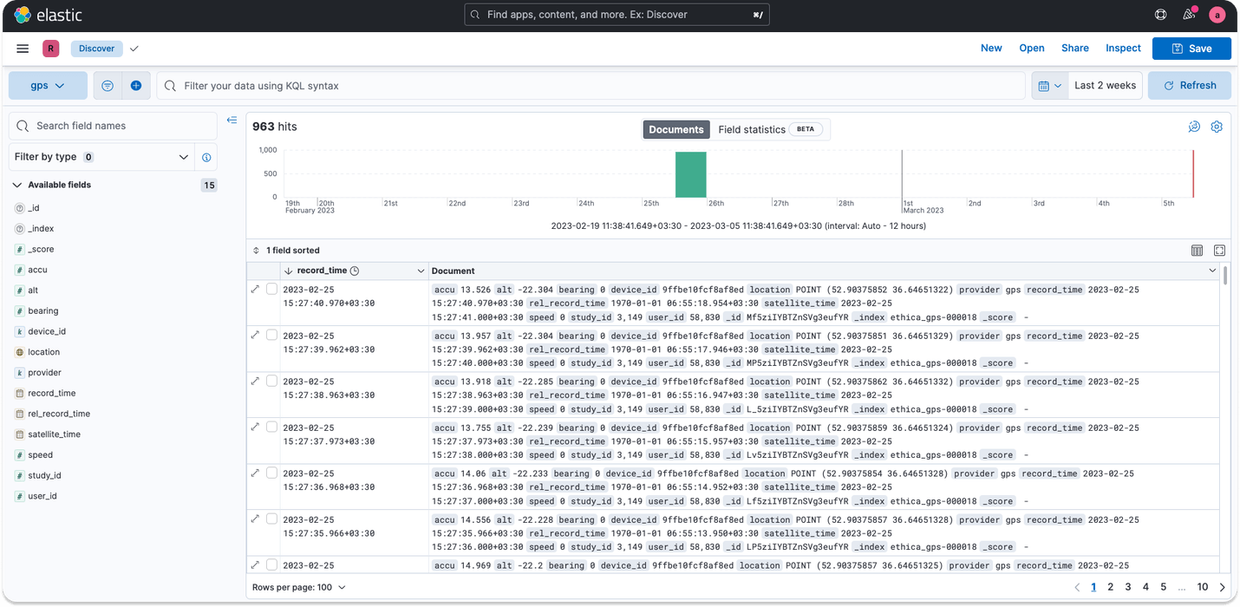Select the checkbox on the first document row

[x=271, y=289]
